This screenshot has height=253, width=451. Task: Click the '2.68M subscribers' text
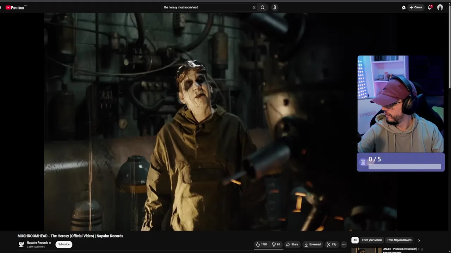coord(36,247)
